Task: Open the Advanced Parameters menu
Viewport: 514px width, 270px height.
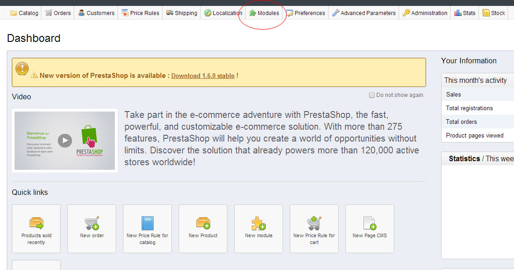Action: coord(364,13)
